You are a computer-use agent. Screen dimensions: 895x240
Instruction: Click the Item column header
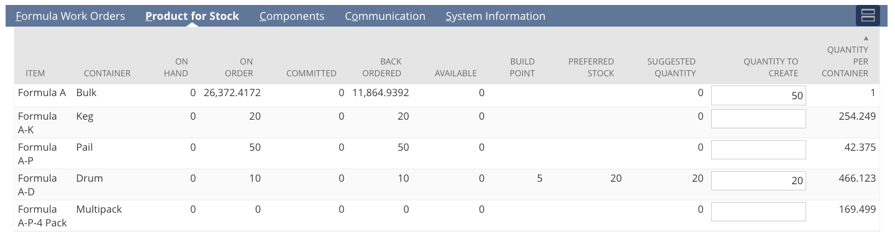(x=35, y=73)
